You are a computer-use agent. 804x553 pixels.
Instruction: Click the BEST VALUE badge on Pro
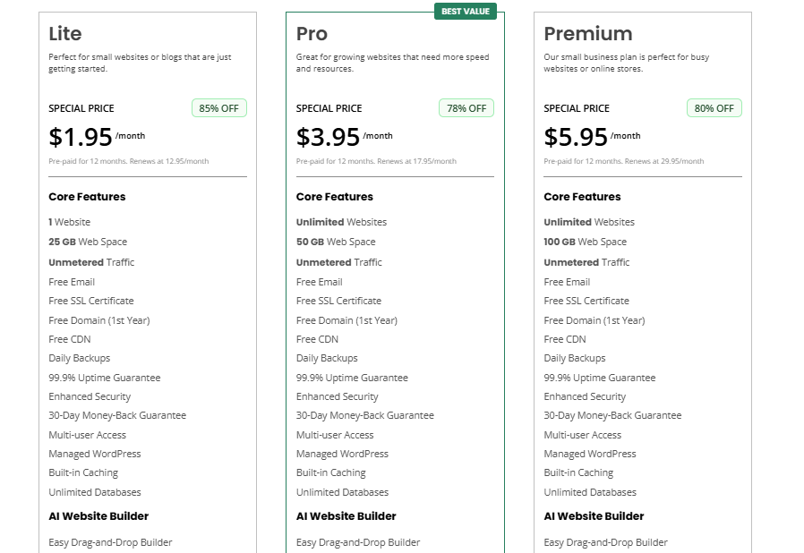tap(466, 12)
